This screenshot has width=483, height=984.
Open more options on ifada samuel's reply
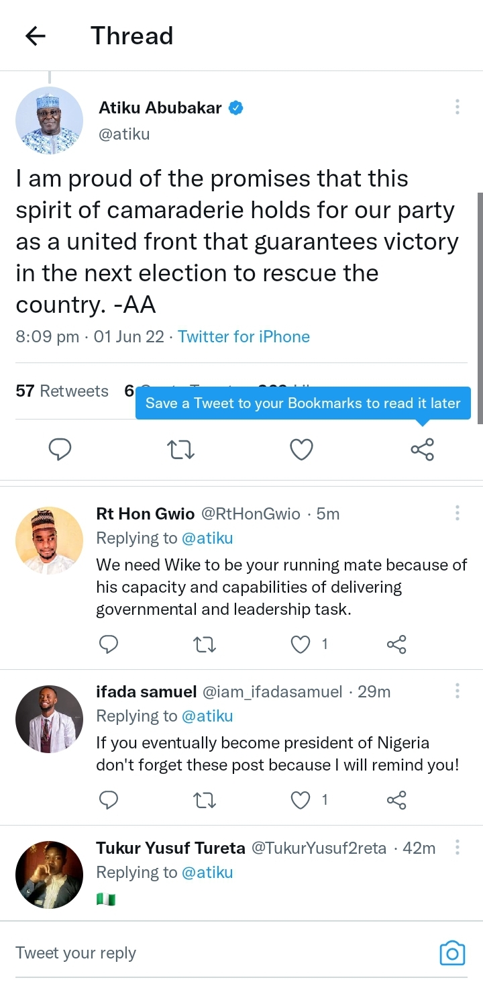click(457, 691)
